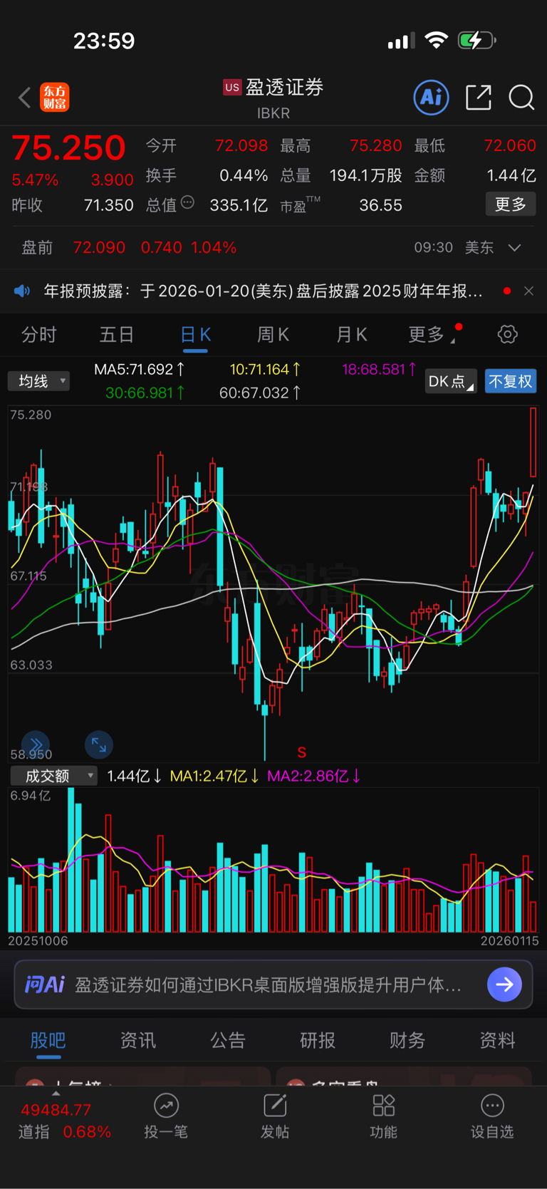Tap the 最高 75.280 value
The height and width of the screenshot is (1189, 547).
pyautogui.click(x=375, y=145)
